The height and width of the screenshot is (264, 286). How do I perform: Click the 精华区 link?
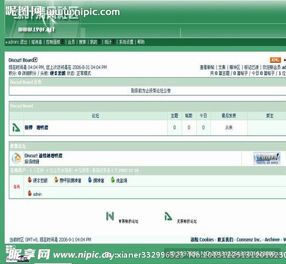[x=235, y=68]
